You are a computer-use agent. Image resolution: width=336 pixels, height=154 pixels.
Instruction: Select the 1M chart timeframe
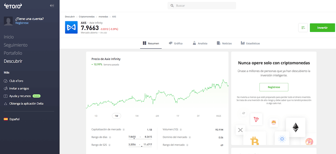point(137,116)
